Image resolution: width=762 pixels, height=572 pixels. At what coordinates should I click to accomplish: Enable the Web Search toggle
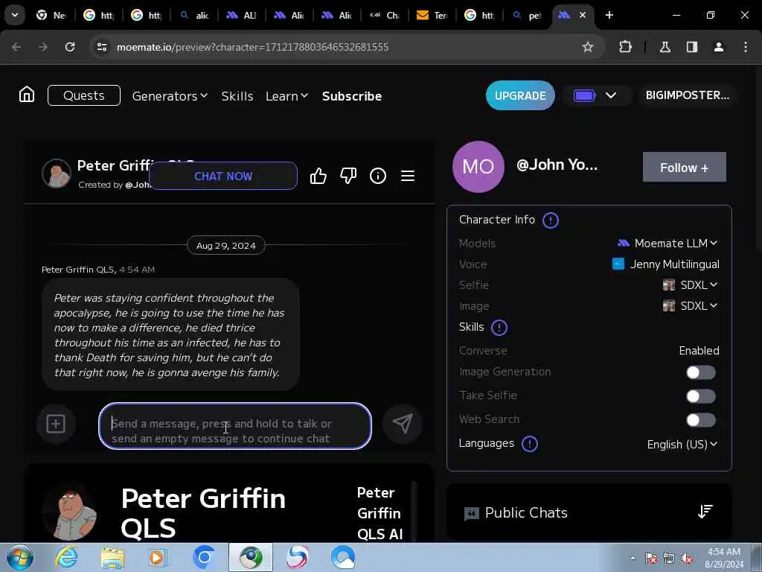pos(700,420)
